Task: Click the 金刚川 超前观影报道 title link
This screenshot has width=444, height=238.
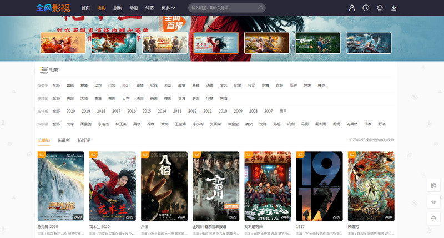Action: 210,227
